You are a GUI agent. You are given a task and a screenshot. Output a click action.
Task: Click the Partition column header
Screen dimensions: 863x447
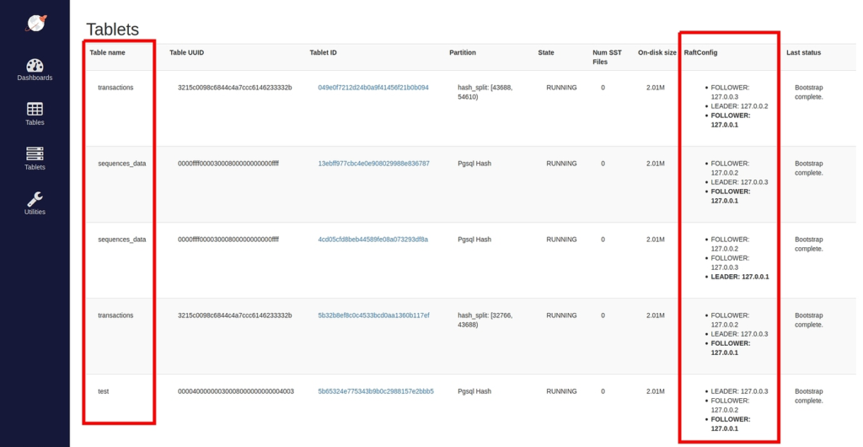(x=462, y=52)
